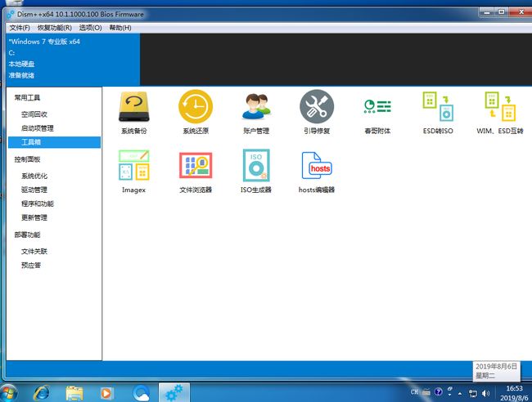The width and height of the screenshot is (532, 402).
Task: Show hidden tray icons arrow
Action: point(460,393)
